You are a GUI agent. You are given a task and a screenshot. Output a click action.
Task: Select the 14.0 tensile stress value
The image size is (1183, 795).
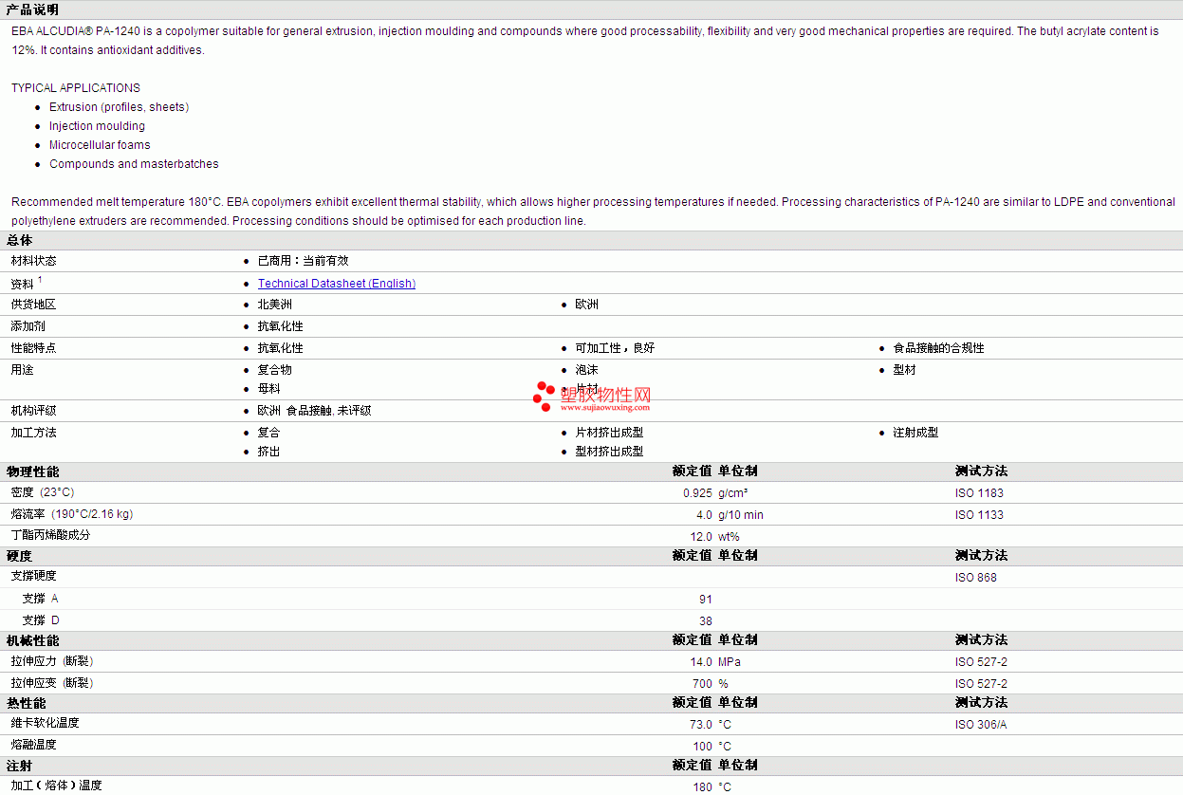(x=701, y=662)
